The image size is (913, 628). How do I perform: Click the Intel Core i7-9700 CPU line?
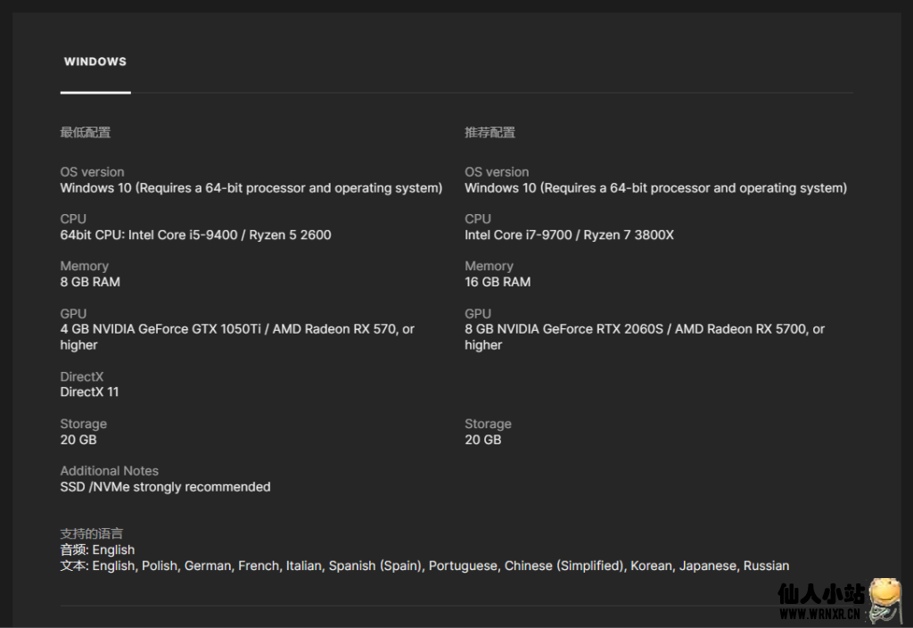(569, 235)
